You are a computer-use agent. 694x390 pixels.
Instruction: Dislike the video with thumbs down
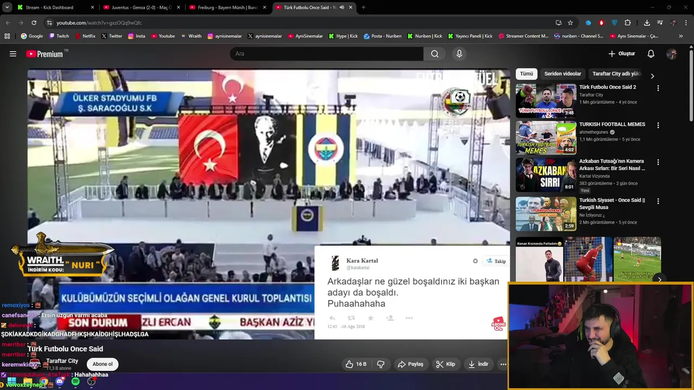[x=381, y=364]
